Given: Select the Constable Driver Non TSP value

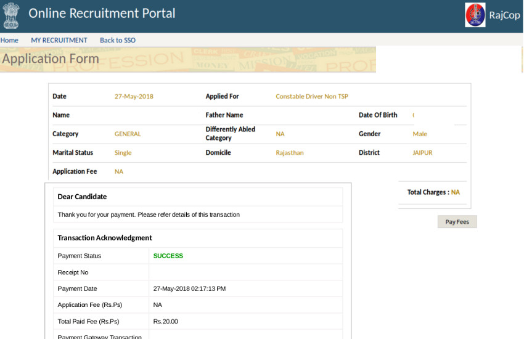Looking at the screenshot, I should pos(311,97).
